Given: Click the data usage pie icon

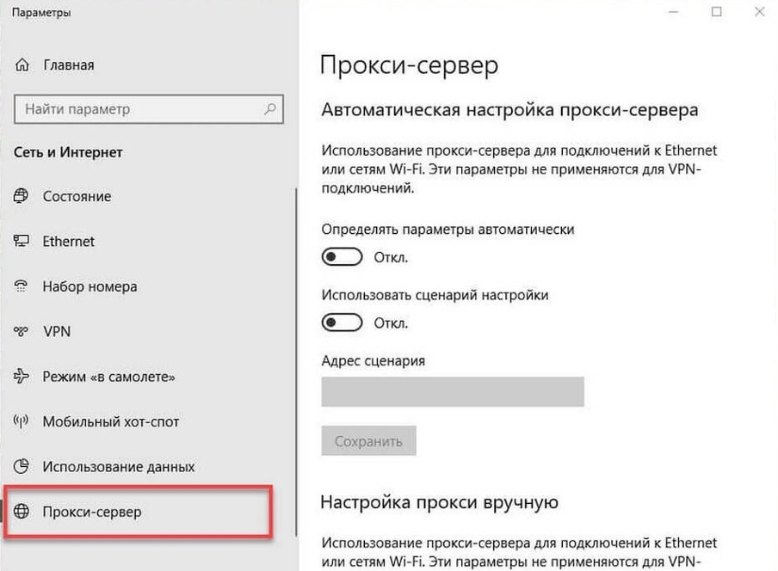Looking at the screenshot, I should tap(21, 466).
